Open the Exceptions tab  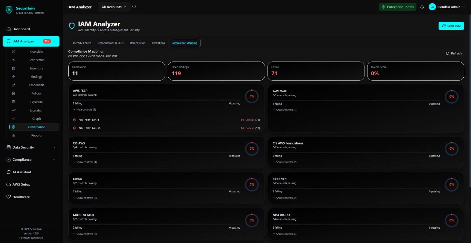click(158, 43)
